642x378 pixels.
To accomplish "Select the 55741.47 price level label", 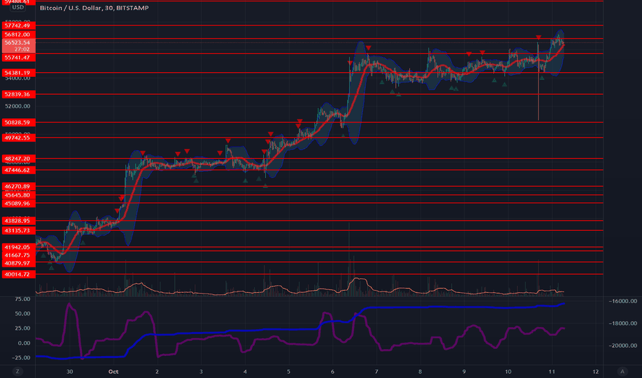I will click(x=19, y=58).
